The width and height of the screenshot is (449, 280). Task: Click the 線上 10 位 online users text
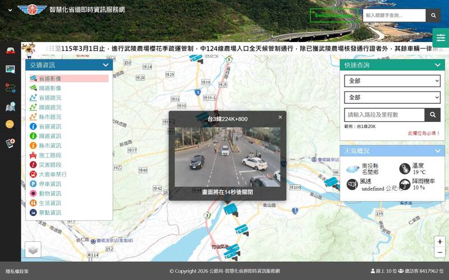384,271
